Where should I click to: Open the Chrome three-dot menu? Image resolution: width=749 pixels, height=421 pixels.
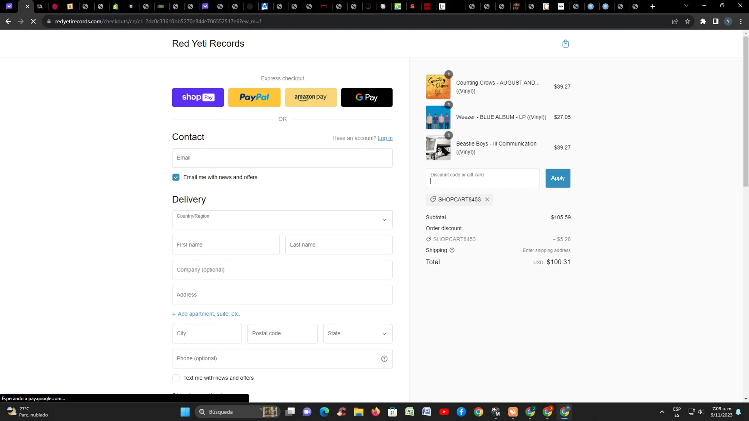point(741,21)
